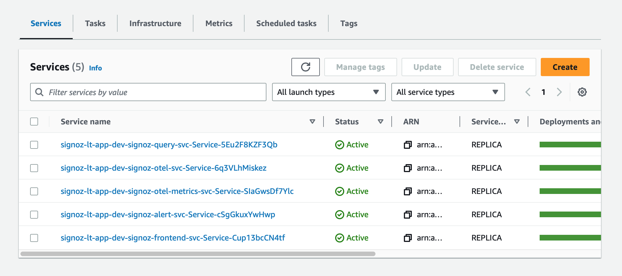Click the Delete service button
This screenshot has width=622, height=276.
coord(497,67)
